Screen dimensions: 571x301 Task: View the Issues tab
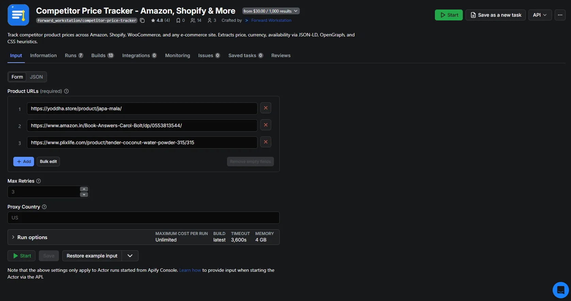point(209,55)
